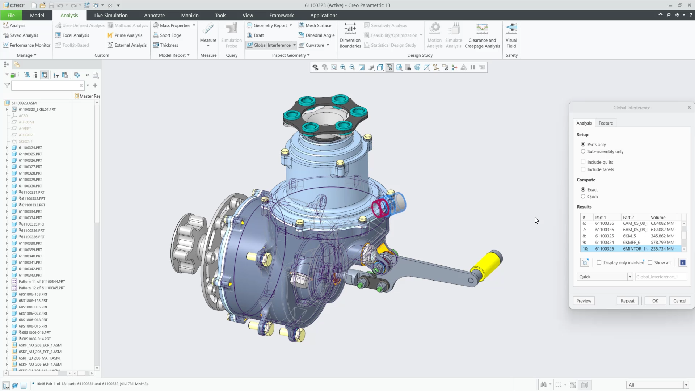Open the Model ribbon tab
The height and width of the screenshot is (391, 695).
coord(37,15)
